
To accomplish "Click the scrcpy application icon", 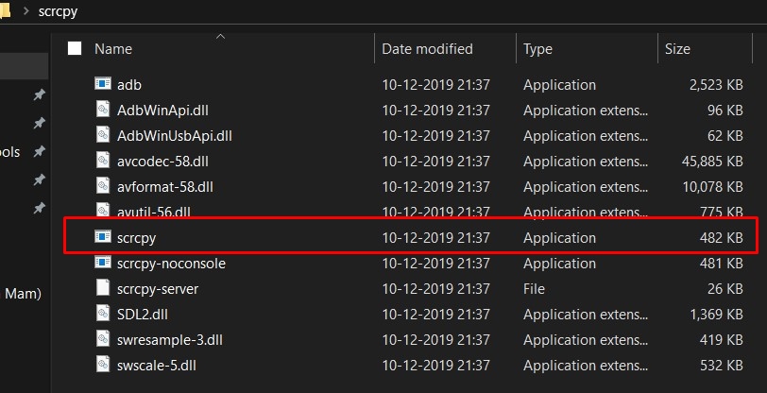I will [103, 237].
